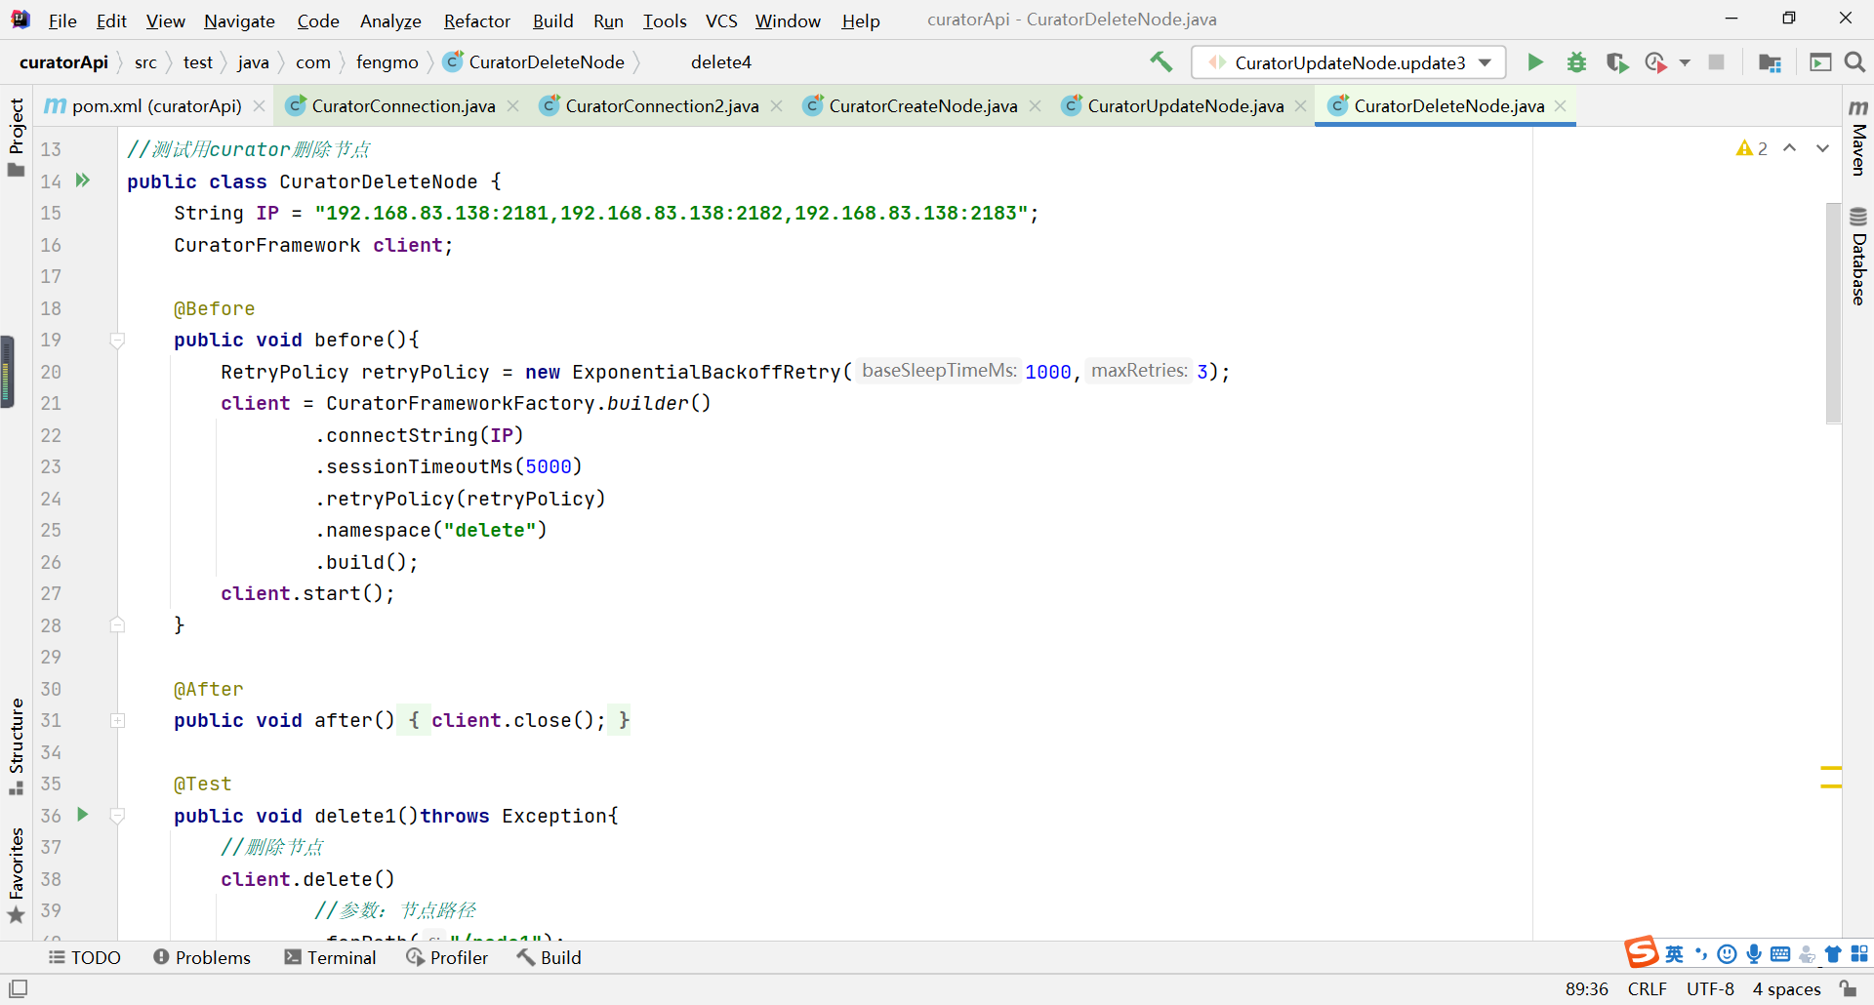Start debugging with the bug icon
Image resolution: width=1874 pixels, height=1005 pixels.
tap(1576, 62)
